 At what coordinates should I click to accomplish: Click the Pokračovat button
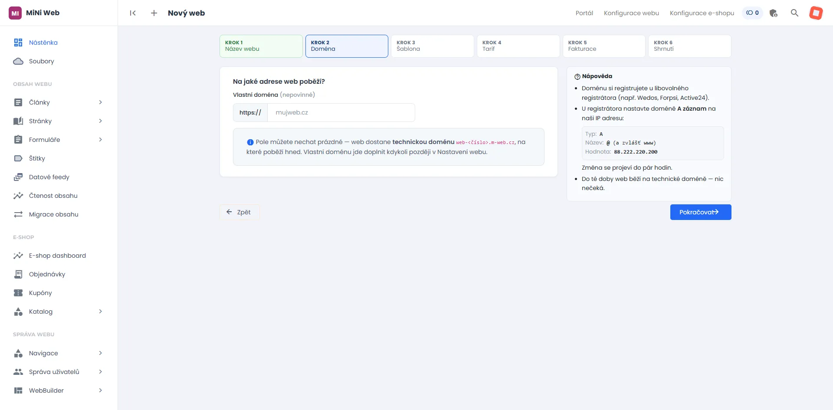click(x=701, y=212)
